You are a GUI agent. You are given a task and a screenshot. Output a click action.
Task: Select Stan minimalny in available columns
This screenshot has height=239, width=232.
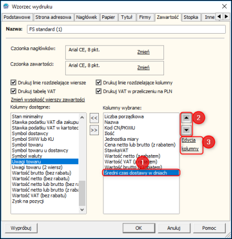(45, 116)
